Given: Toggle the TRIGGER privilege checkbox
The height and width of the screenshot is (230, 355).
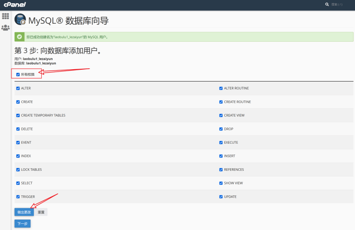Looking at the screenshot, I should [x=18, y=197].
